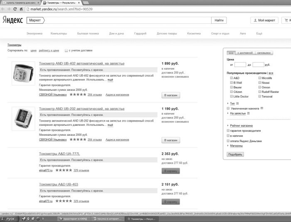This screenshot has width=291, height=222.
Task: Click help icon next to На запястье
Action: pos(248,113)
